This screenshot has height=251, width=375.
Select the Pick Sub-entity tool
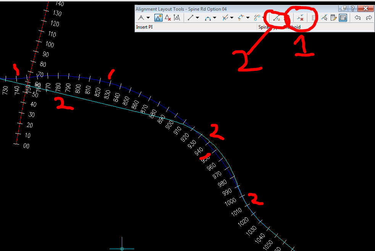tap(325, 18)
